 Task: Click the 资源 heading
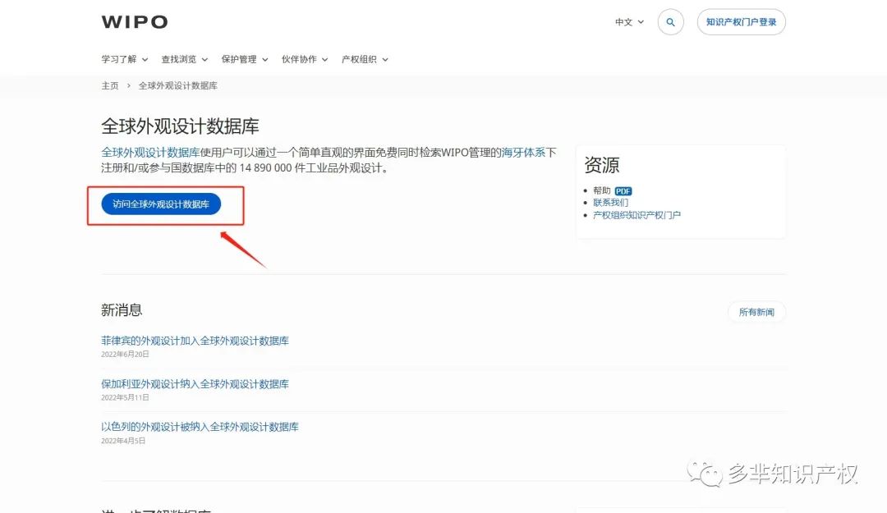[602, 165]
